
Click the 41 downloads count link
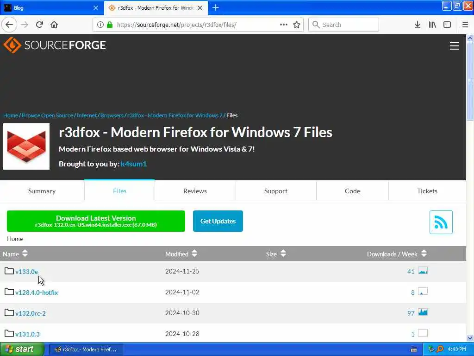pos(411,272)
